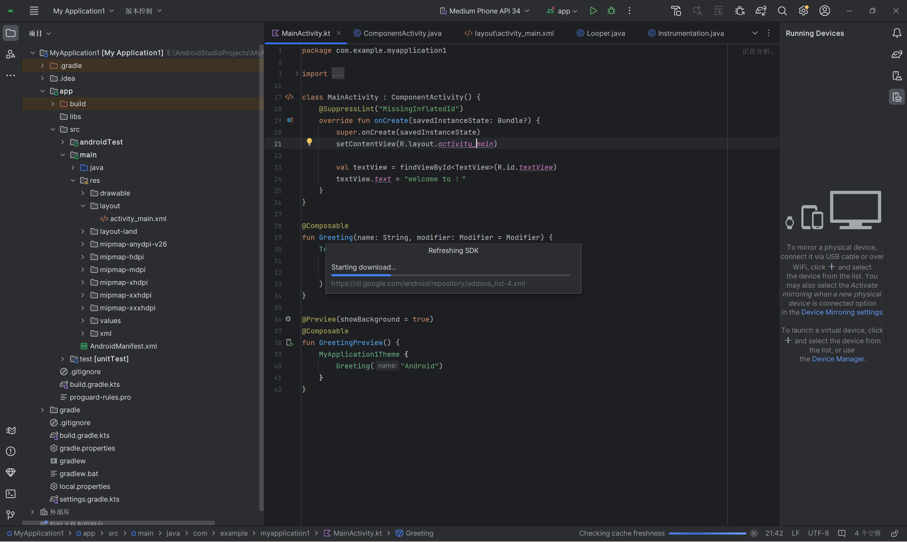Open the Terminal tool window
907x542 pixels.
coord(11,494)
